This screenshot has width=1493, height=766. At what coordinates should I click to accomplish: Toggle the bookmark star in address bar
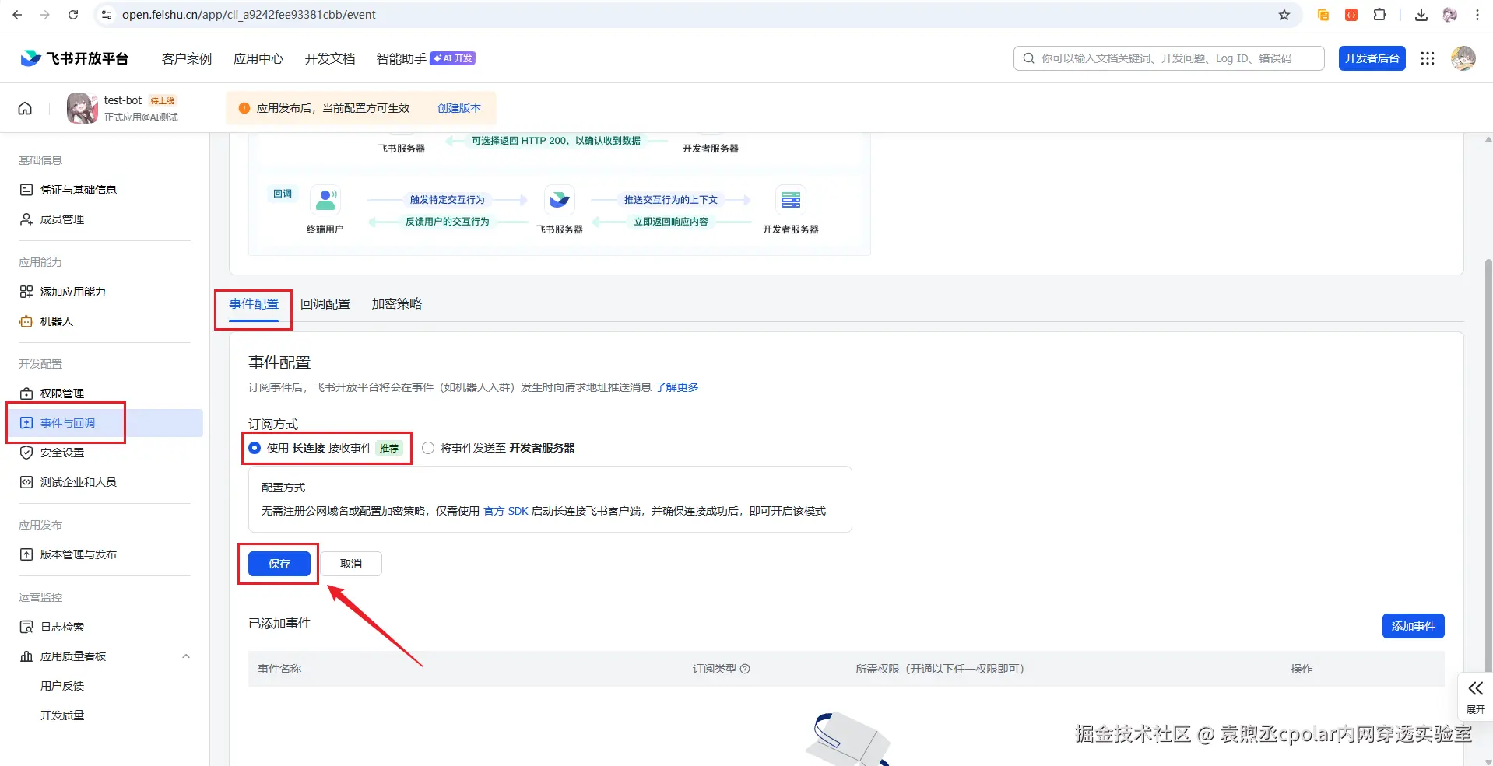(1284, 14)
